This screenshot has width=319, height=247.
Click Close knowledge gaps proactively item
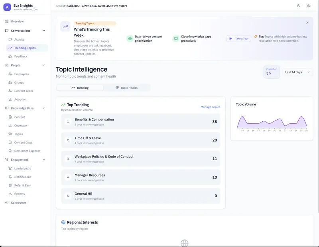click(x=192, y=39)
